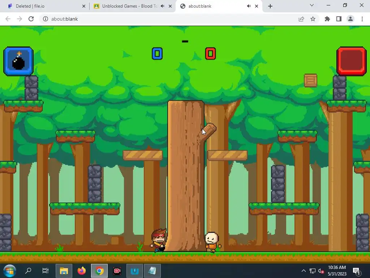
Task: Launch Firefox from taskbar
Action: [82, 271]
